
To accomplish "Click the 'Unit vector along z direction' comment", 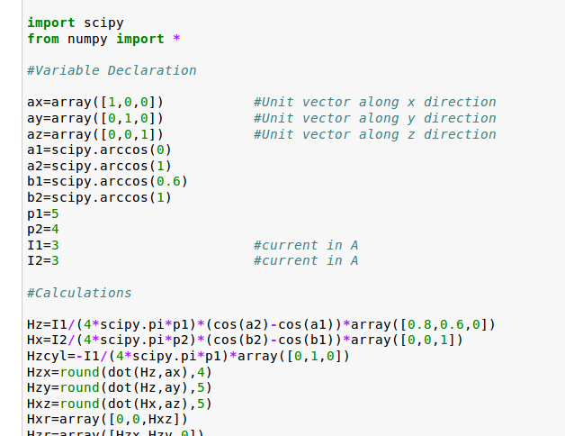I will (x=374, y=134).
